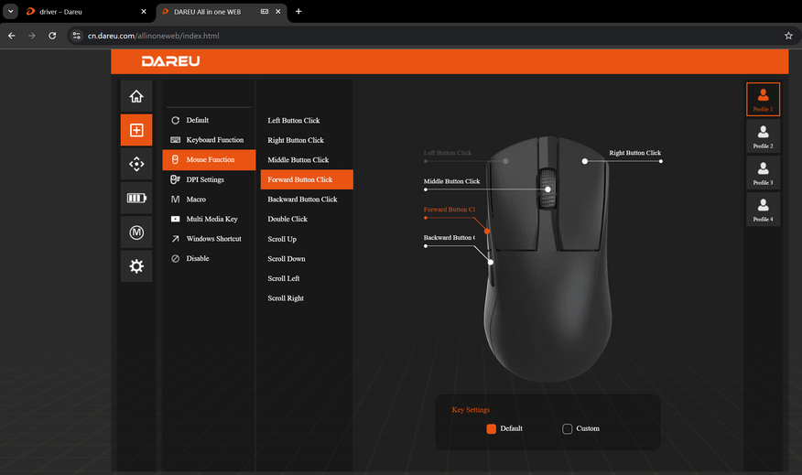The height and width of the screenshot is (475, 802).
Task: Open the Macro manager circled M icon
Action: point(136,232)
